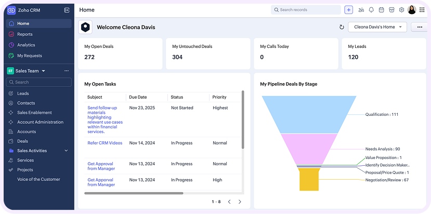Screen dimensions: 431x214
Task: Expand the Sales Activities folder
Action: click(66, 151)
